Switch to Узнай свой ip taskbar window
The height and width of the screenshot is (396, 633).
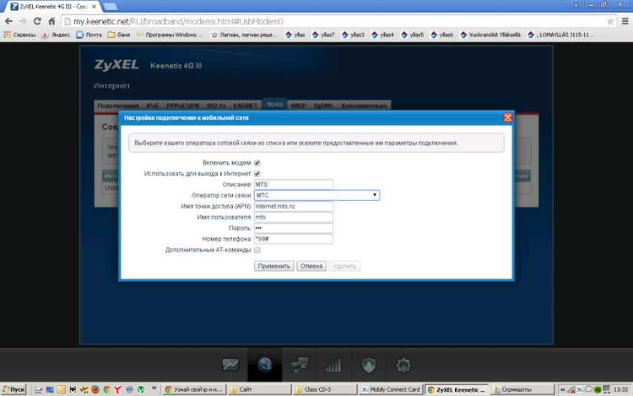[x=194, y=389]
